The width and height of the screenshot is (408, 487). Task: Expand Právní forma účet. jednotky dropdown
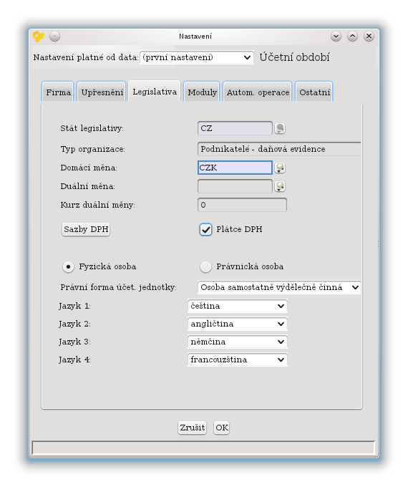(x=279, y=287)
